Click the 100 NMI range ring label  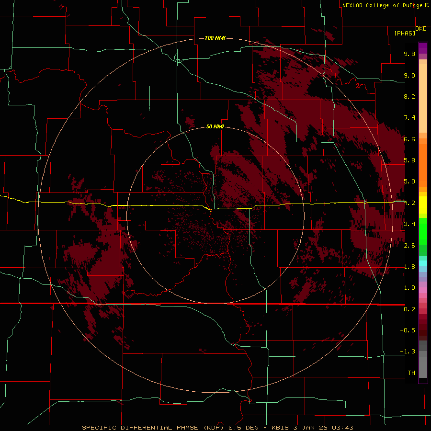click(215, 38)
